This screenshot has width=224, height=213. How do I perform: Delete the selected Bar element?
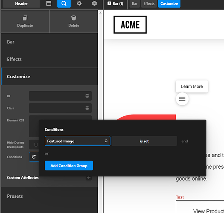pyautogui.click(x=74, y=21)
